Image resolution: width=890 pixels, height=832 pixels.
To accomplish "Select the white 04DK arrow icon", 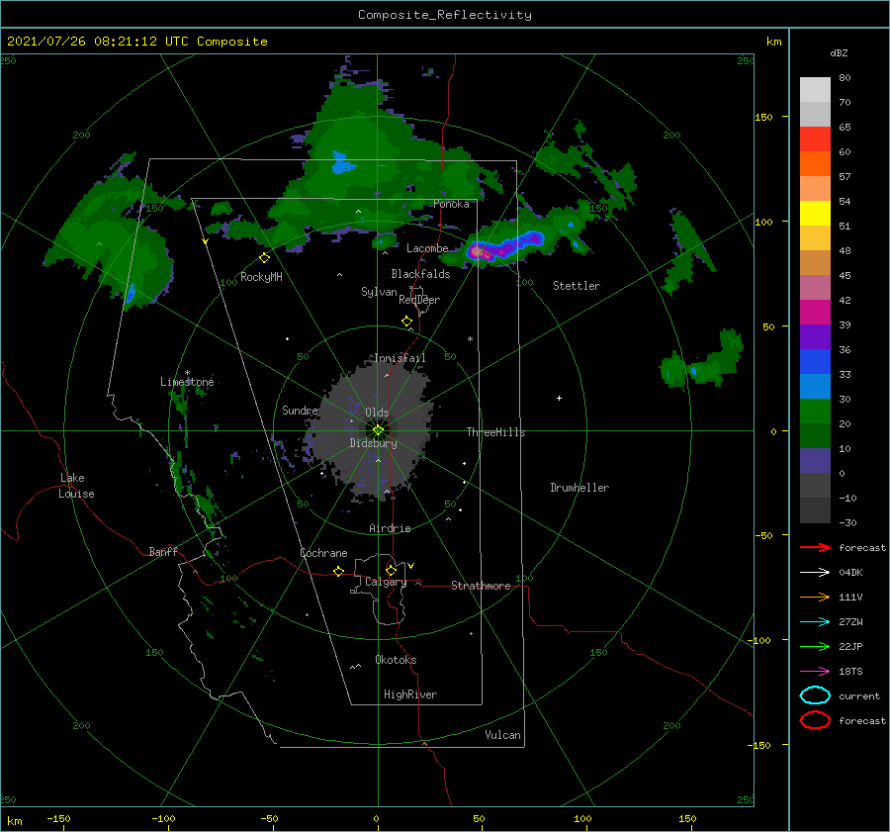I will (815, 572).
